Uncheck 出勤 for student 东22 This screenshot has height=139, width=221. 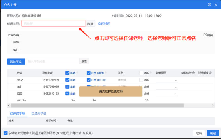coord(67,80)
